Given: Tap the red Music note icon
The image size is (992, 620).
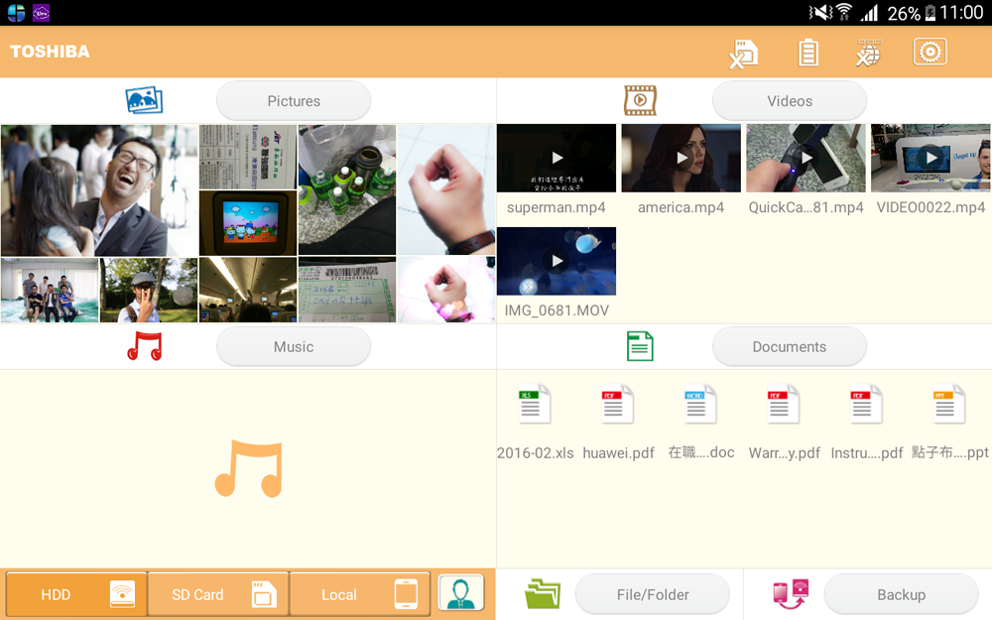Looking at the screenshot, I should [145, 346].
